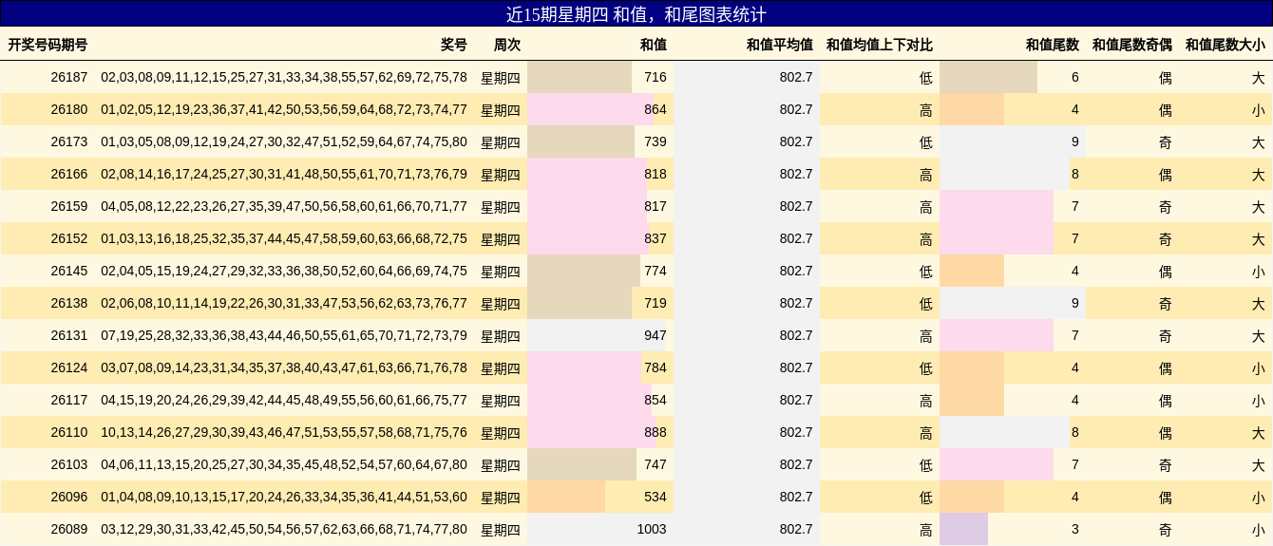Click the numbers row starting 02,03,08,09,11,12

(x=284, y=77)
